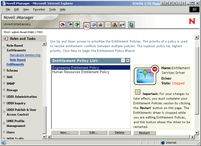
Task: Expand the UDDI Inquiry category
Action: coord(4,103)
